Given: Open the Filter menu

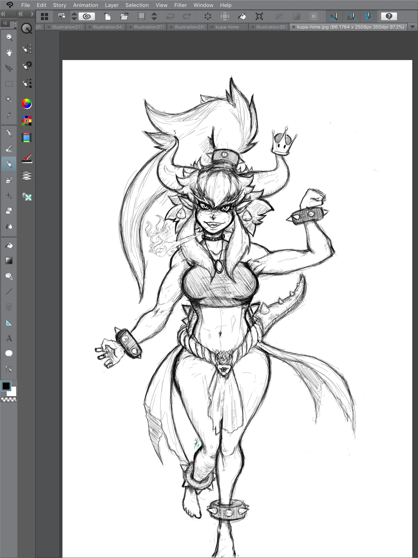Looking at the screenshot, I should tap(180, 5).
